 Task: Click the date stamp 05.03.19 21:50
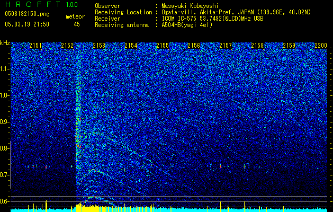27,24
